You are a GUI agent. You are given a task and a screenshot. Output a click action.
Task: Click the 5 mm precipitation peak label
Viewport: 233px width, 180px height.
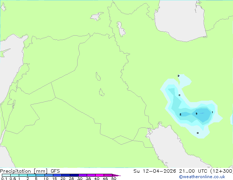197,114
